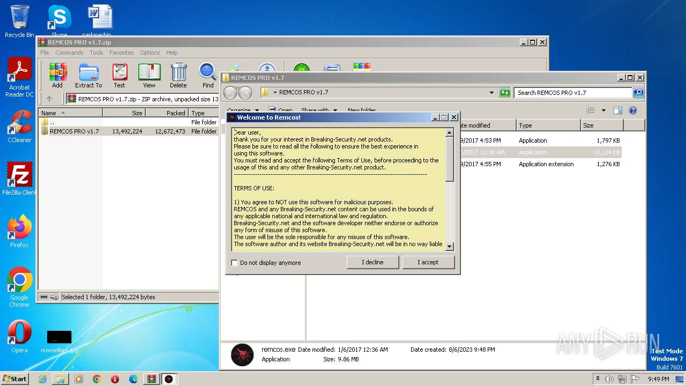Open the Favorites menu in WinRAR
Image resolution: width=686 pixels, height=386 pixels.
point(122,53)
